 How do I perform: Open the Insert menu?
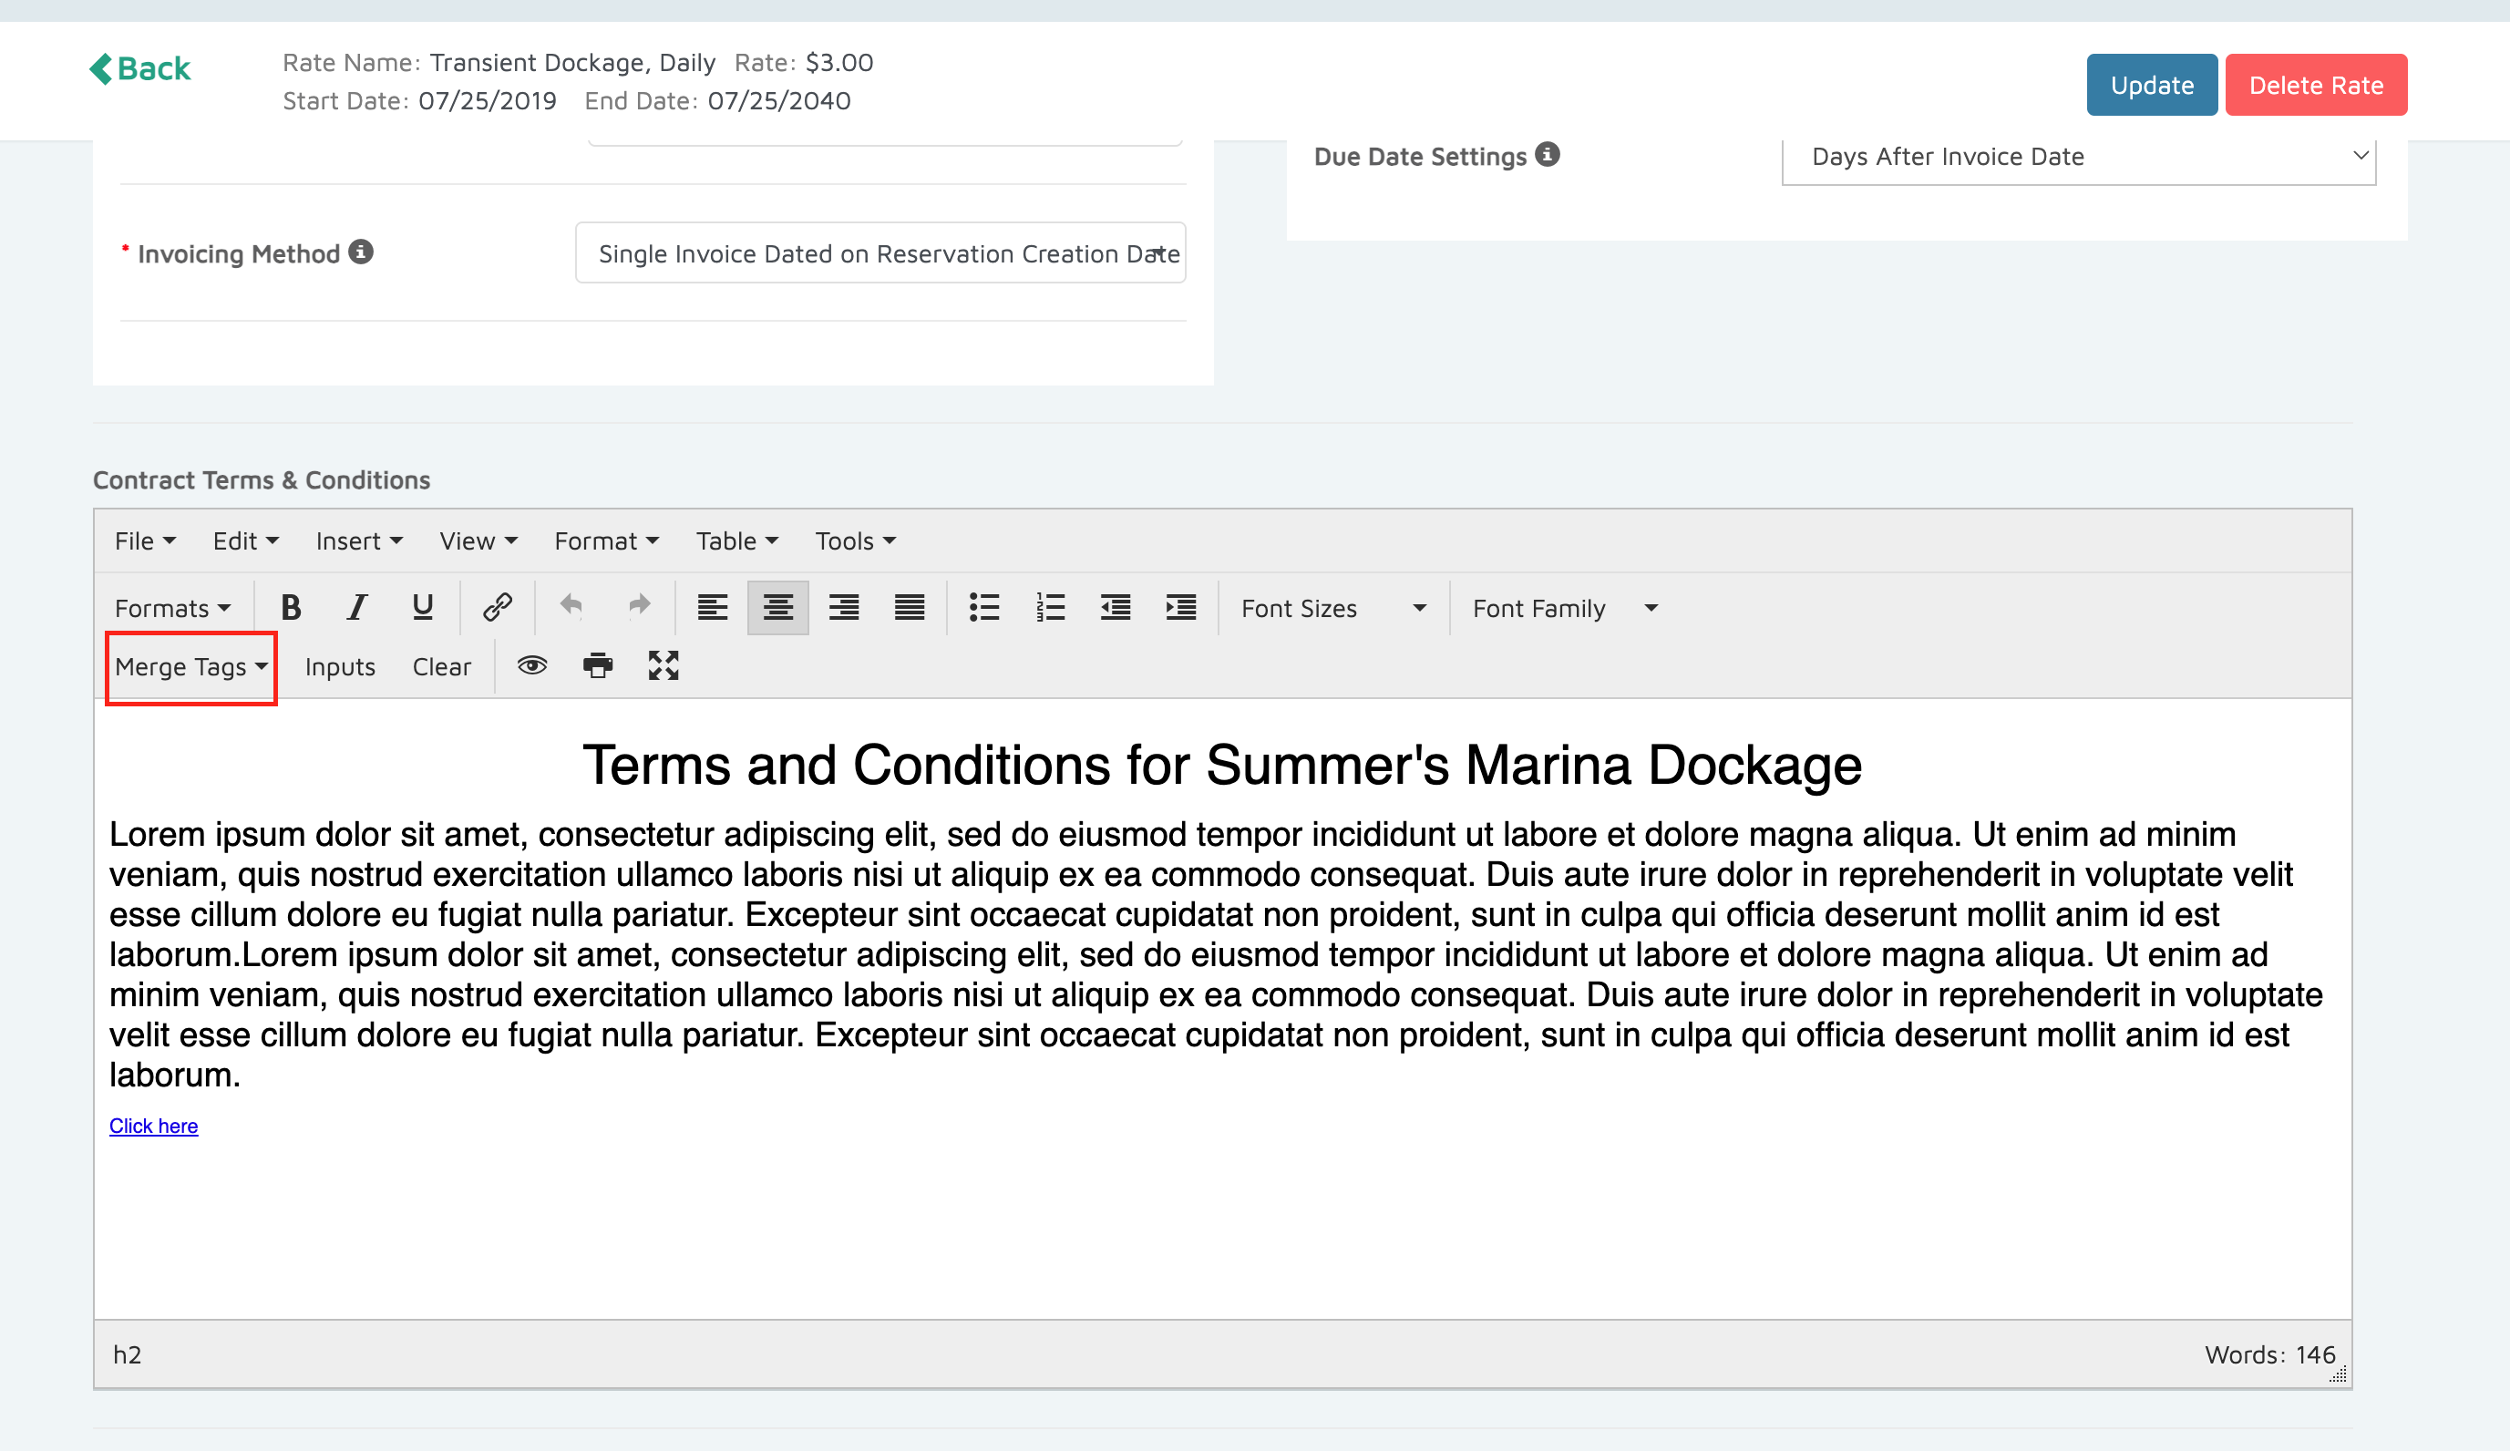358,540
